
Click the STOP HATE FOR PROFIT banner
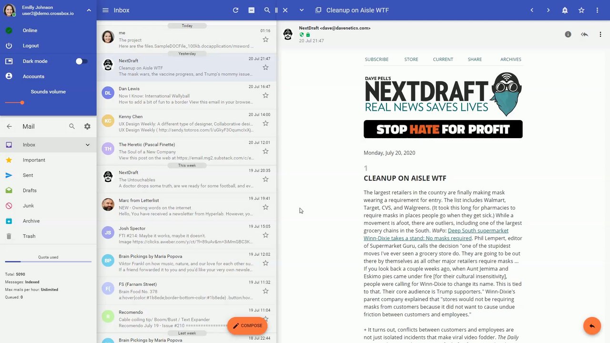pyautogui.click(x=443, y=129)
